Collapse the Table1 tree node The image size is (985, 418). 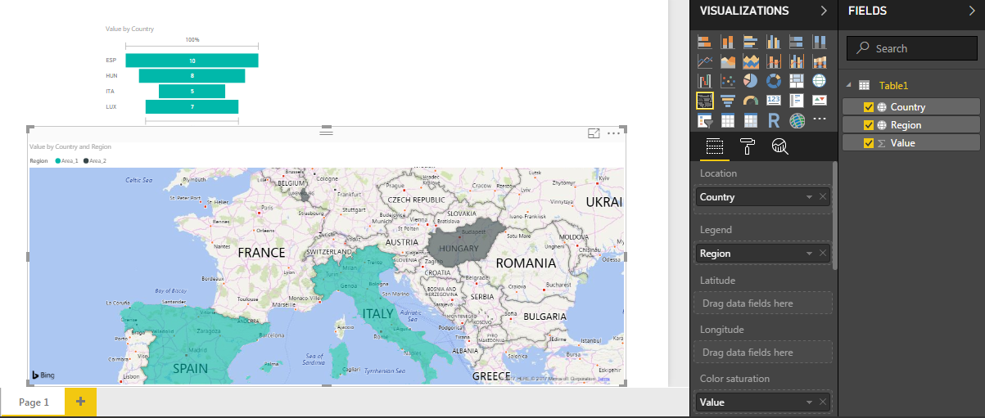click(849, 85)
